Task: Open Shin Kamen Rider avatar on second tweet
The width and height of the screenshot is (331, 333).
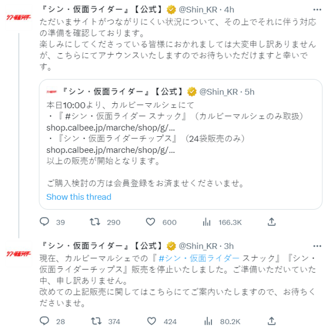Action: click(x=19, y=253)
